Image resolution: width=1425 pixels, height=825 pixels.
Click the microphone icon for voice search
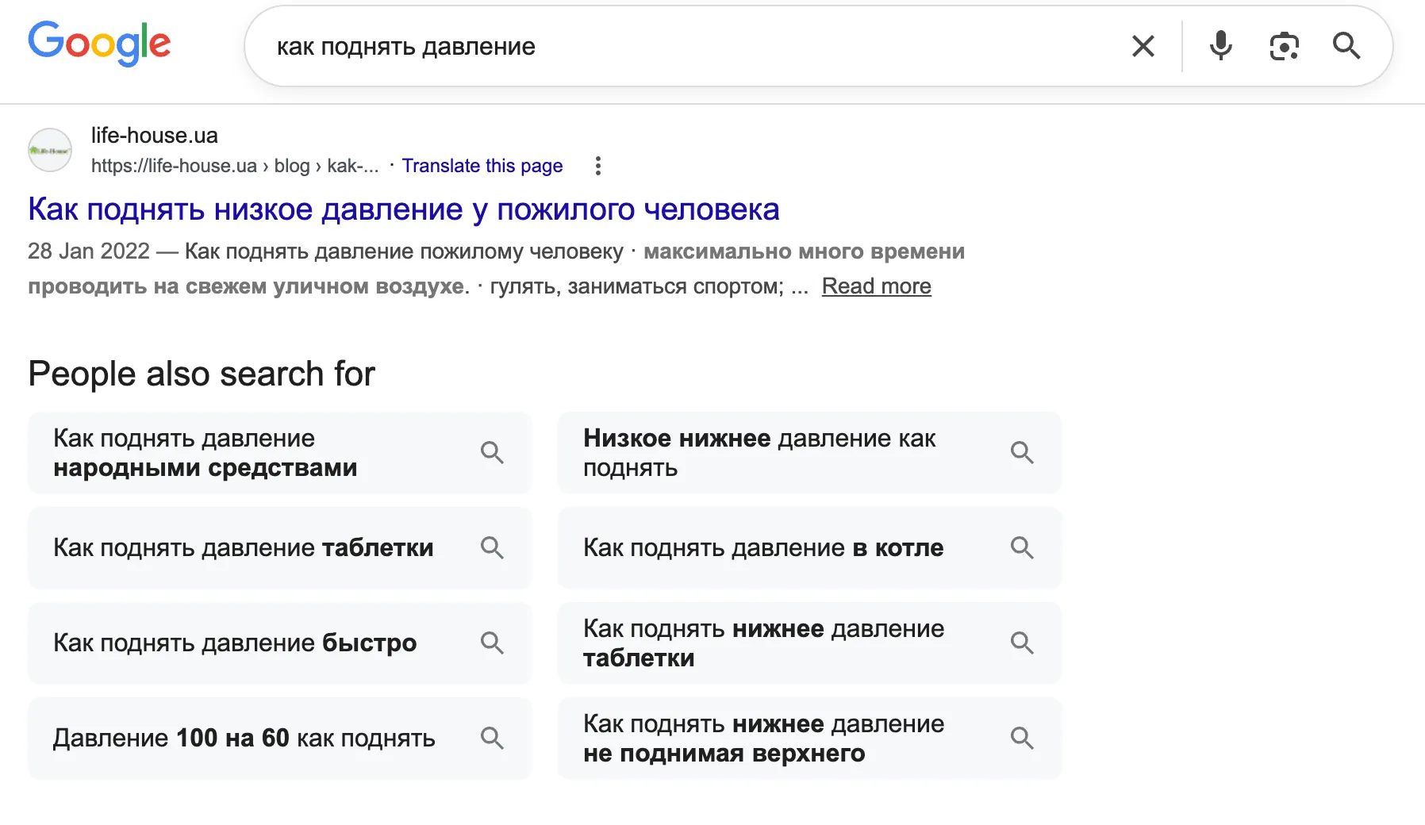click(x=1220, y=46)
